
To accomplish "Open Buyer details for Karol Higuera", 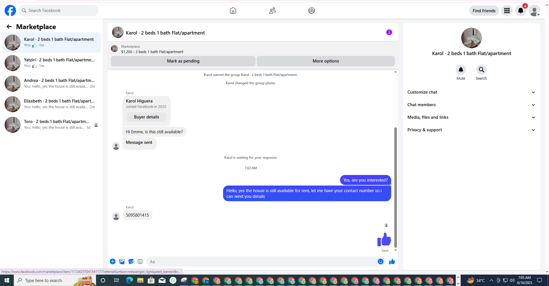I will pyautogui.click(x=146, y=117).
